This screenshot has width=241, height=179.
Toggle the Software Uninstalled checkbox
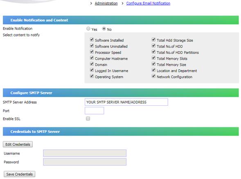tap(92, 46)
